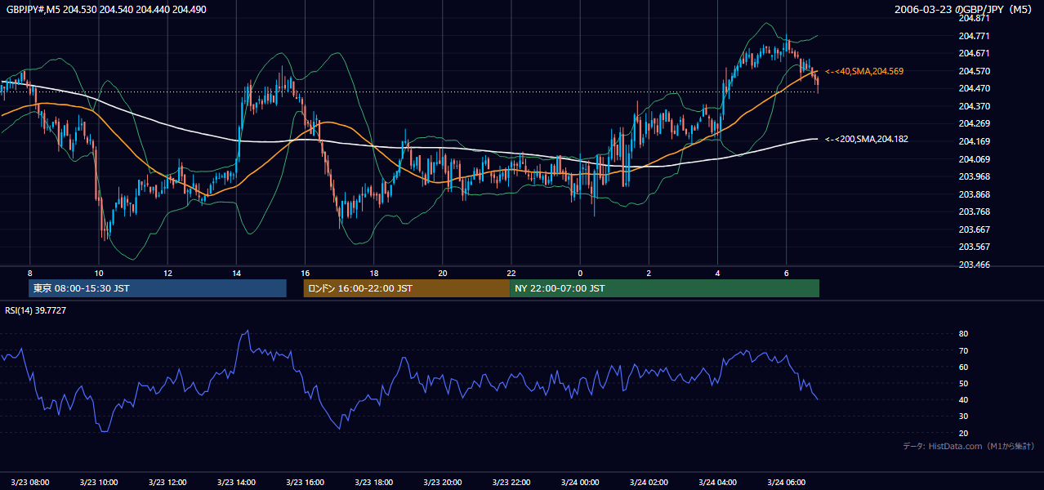The image size is (1044, 490).
Task: Click the 3/23 14:00 time axis label
Action: click(x=236, y=482)
